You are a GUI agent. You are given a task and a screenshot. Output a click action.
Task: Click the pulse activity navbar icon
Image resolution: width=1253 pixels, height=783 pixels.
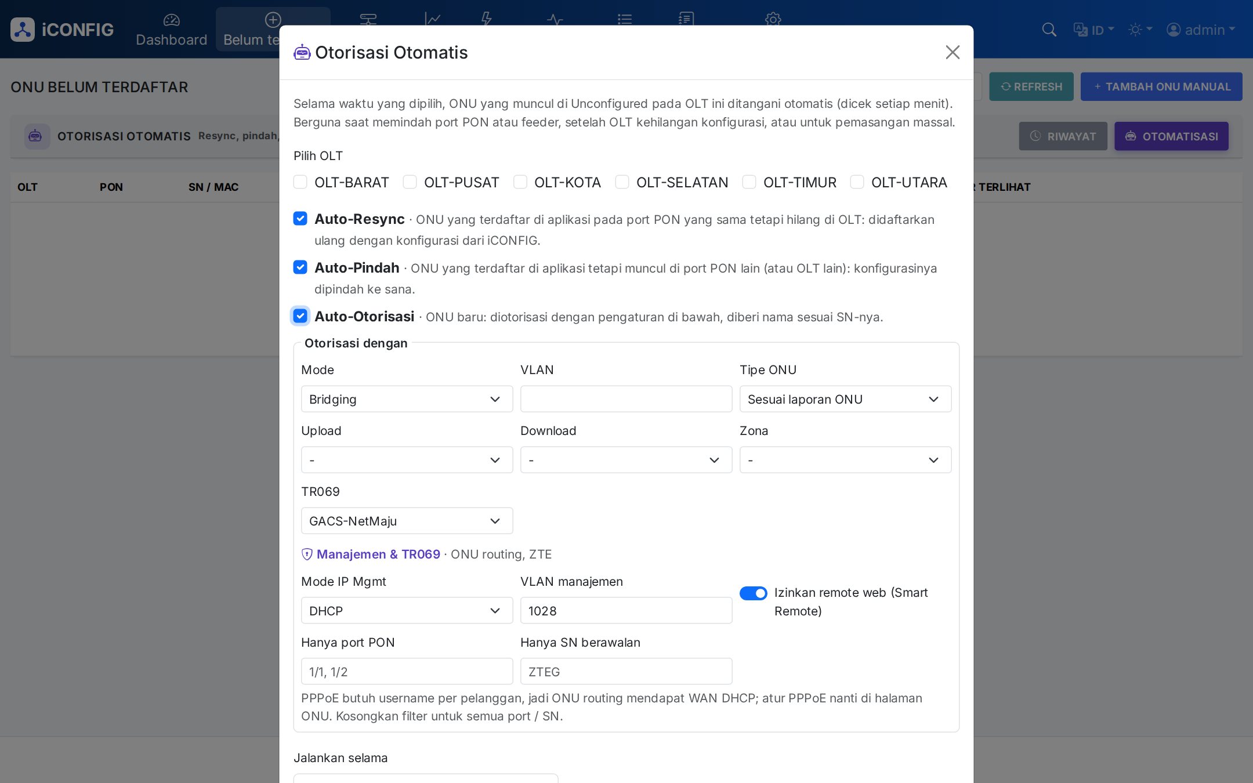coord(555,19)
